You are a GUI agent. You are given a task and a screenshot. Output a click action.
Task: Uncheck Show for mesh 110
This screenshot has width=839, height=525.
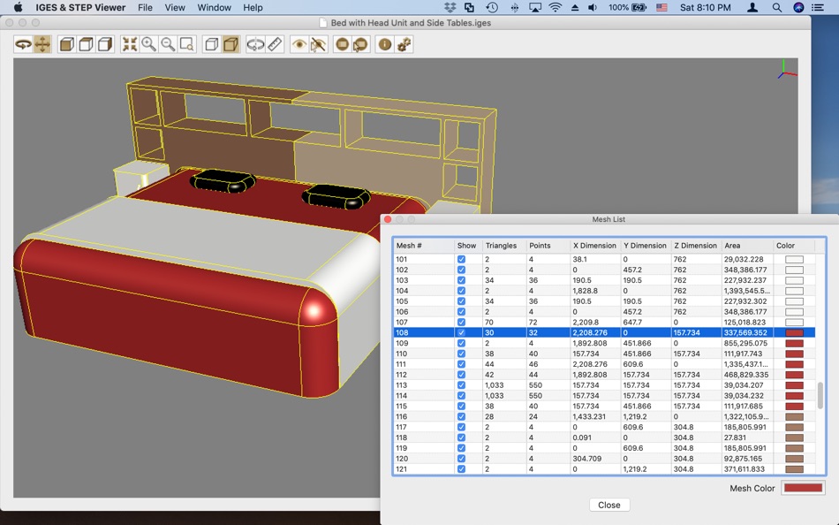(x=461, y=354)
